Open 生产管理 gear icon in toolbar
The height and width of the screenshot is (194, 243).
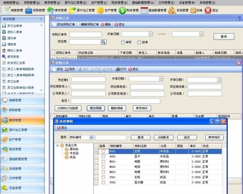(x=100, y=10)
